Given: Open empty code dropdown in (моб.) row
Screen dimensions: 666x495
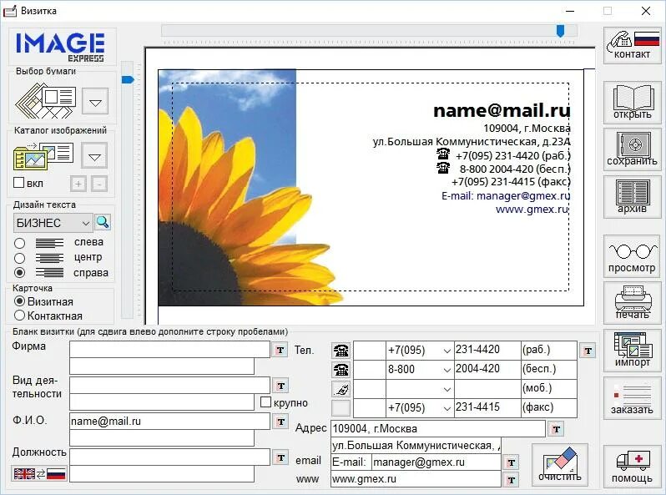Looking at the screenshot, I should (x=447, y=389).
